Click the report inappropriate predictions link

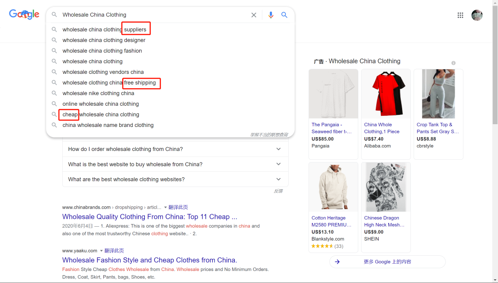click(269, 134)
